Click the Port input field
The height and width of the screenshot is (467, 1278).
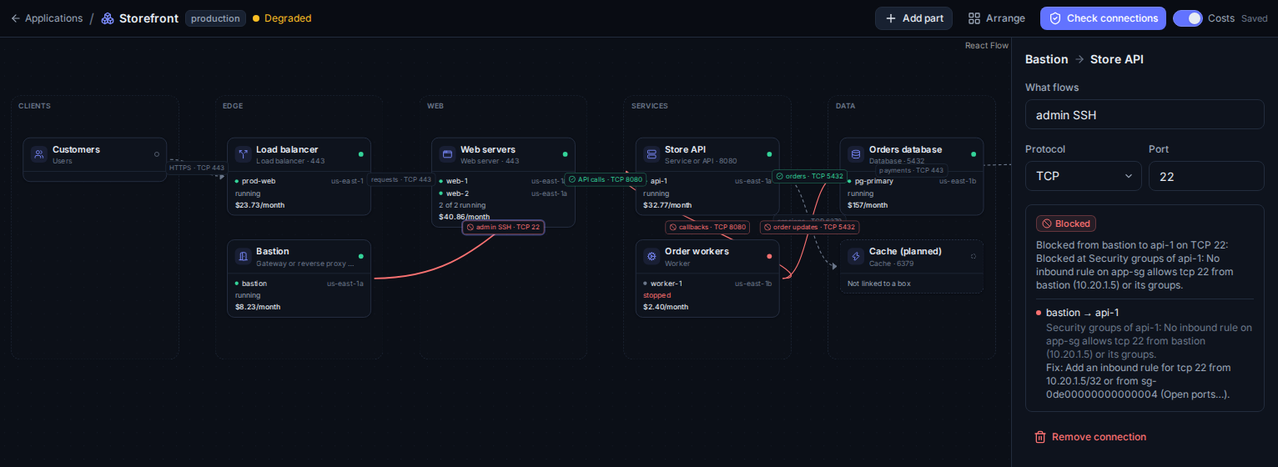(x=1206, y=176)
